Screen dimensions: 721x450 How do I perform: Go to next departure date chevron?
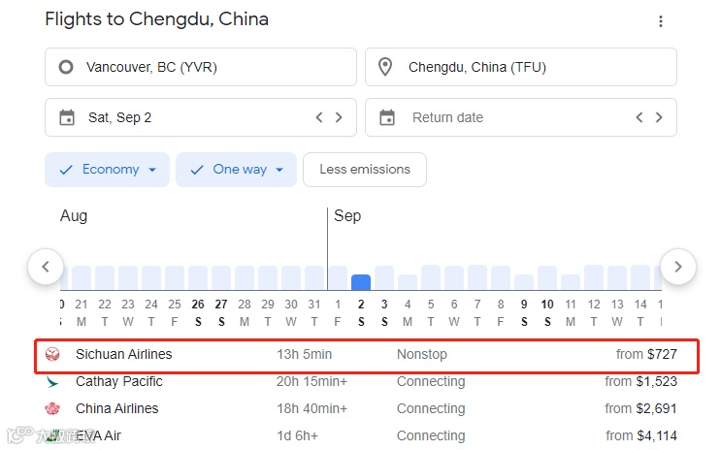pos(339,117)
